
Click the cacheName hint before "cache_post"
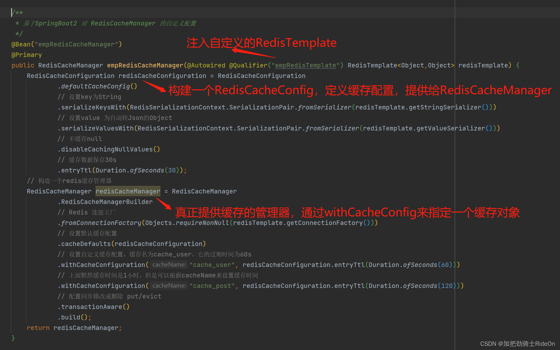point(169,286)
